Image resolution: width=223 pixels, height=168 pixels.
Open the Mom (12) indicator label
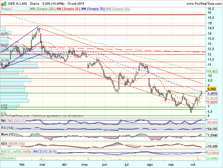tap(9, 135)
